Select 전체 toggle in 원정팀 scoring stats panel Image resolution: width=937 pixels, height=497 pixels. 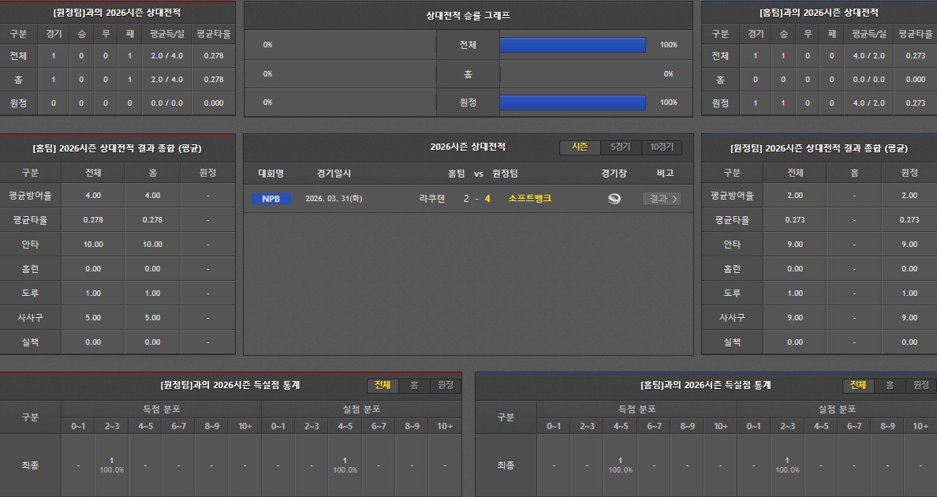(x=383, y=385)
